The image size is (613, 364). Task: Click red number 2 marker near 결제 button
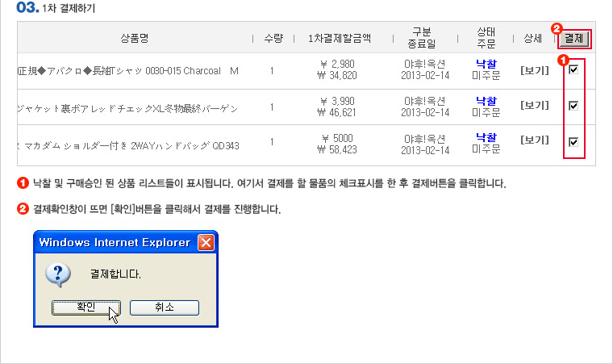pyautogui.click(x=556, y=28)
